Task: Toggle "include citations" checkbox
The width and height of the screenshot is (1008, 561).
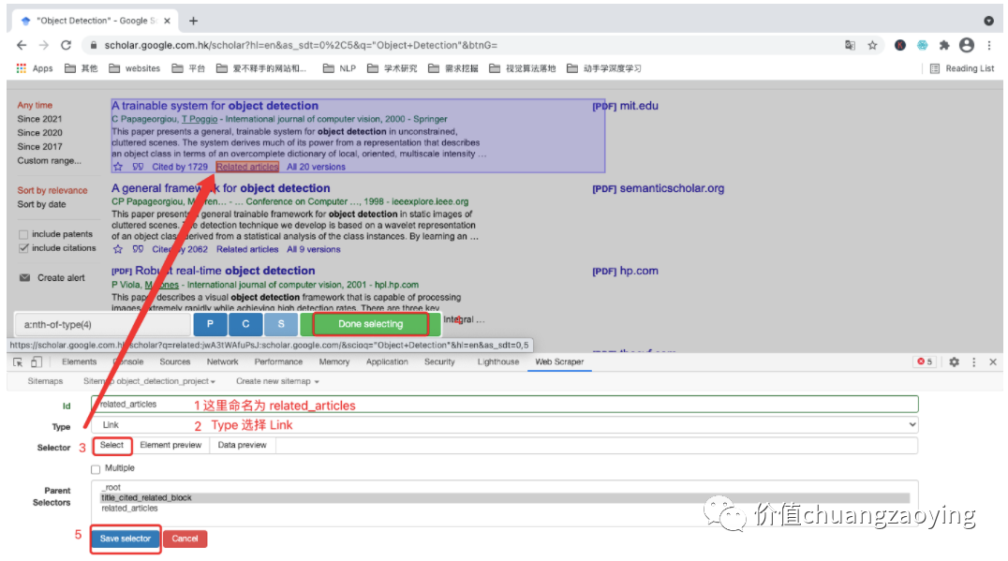Action: (23, 248)
